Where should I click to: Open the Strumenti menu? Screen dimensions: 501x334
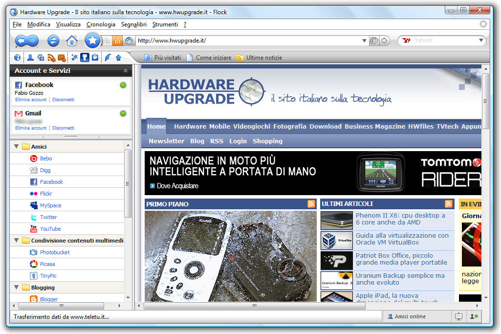165,24
